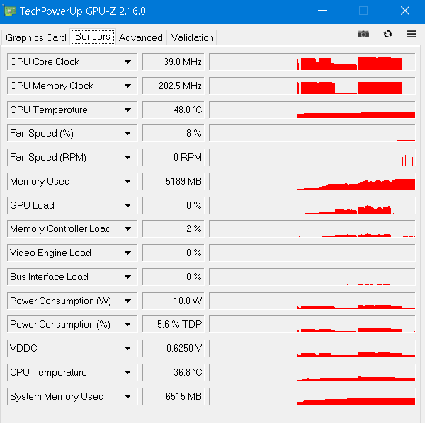Click the Memory Controller Load history graph
Screen dimensions: 425x423
(312, 228)
